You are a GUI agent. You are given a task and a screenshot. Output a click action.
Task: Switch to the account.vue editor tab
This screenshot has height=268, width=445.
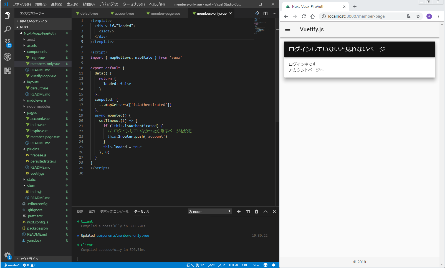[122, 13]
